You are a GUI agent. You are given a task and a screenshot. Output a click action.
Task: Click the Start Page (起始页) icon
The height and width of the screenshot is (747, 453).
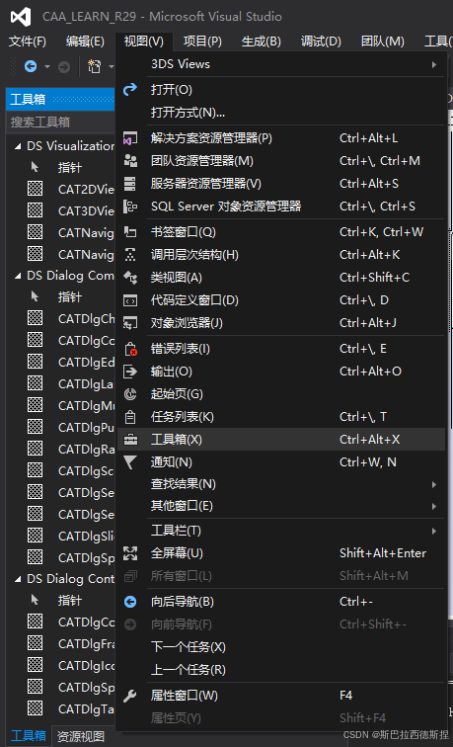click(130, 394)
